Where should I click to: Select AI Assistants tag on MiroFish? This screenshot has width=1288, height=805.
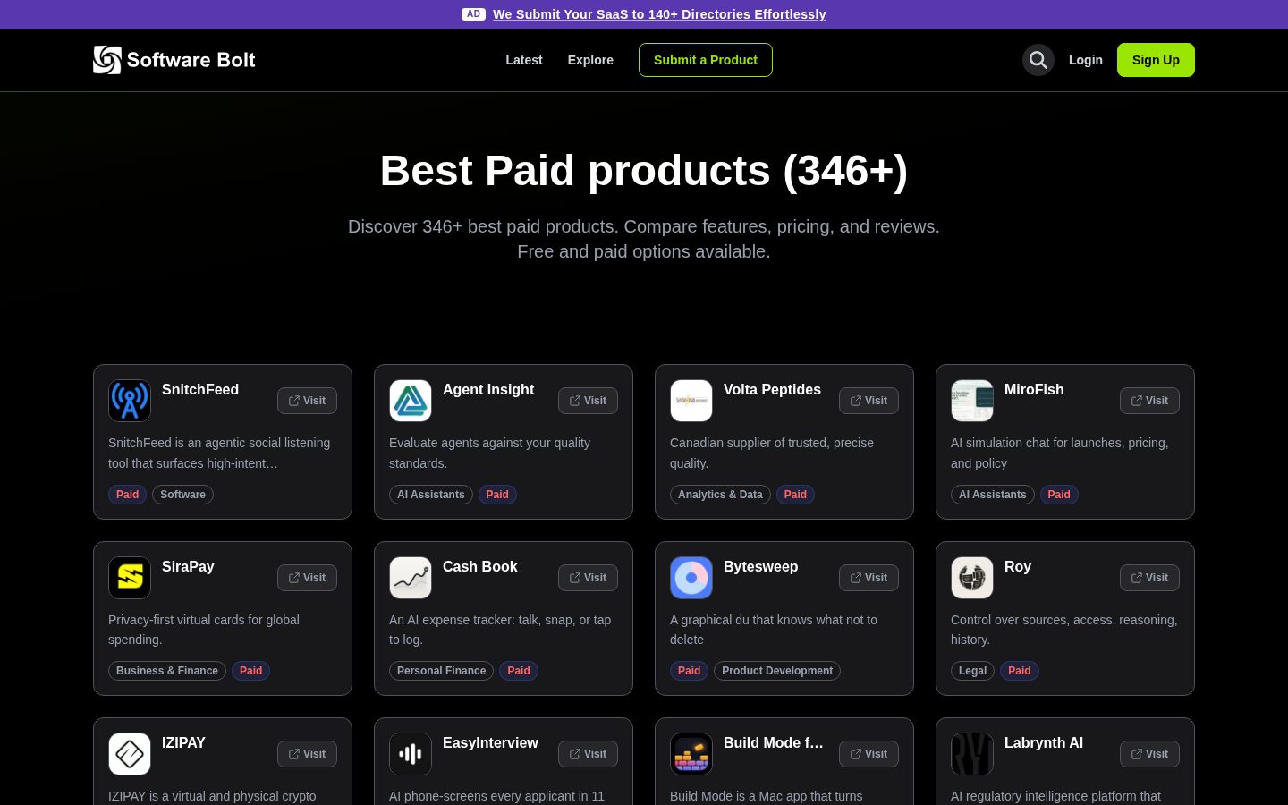pyautogui.click(x=993, y=495)
